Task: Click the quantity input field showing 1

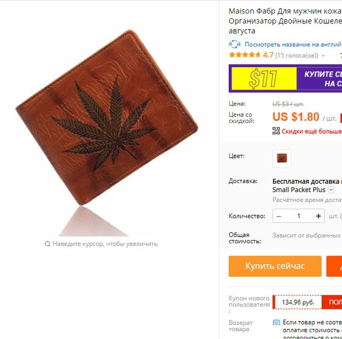Action: 298,216
